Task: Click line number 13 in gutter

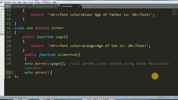Action: click(9, 15)
